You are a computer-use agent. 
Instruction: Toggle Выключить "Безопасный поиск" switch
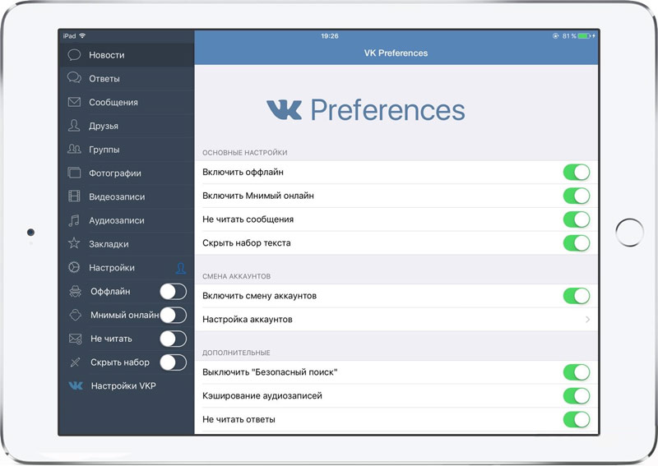577,372
